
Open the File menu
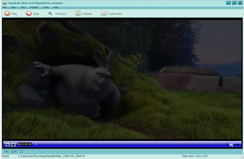coord(4,7)
